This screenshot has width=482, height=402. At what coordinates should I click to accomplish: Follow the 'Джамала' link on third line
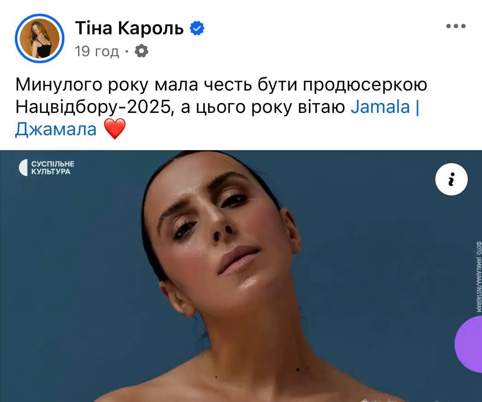(56, 129)
